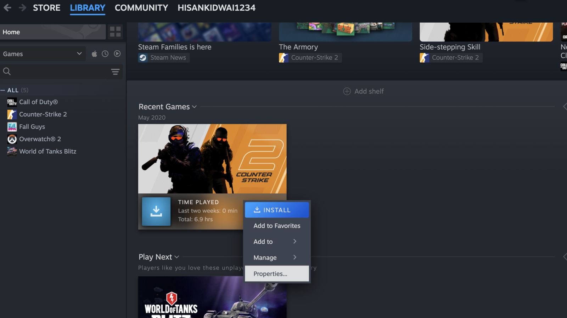Go back with the back arrow
Viewport: 567px width, 318px height.
[7, 7]
